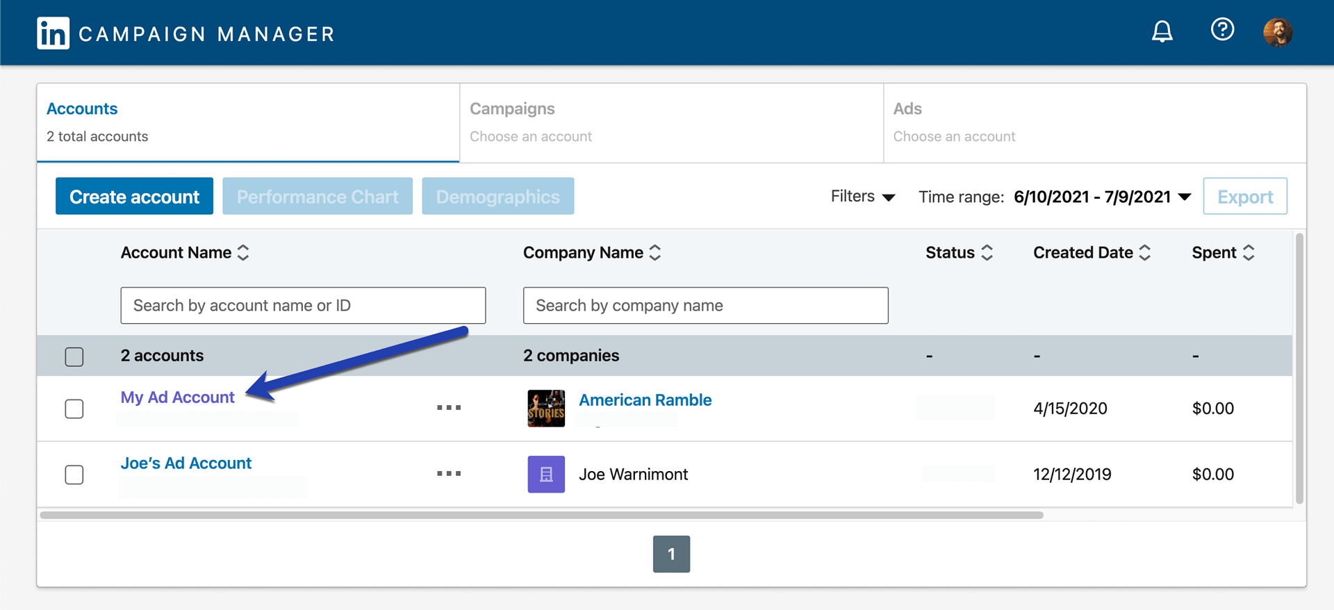Go to page 1 of results
1334x610 pixels.
pos(671,554)
